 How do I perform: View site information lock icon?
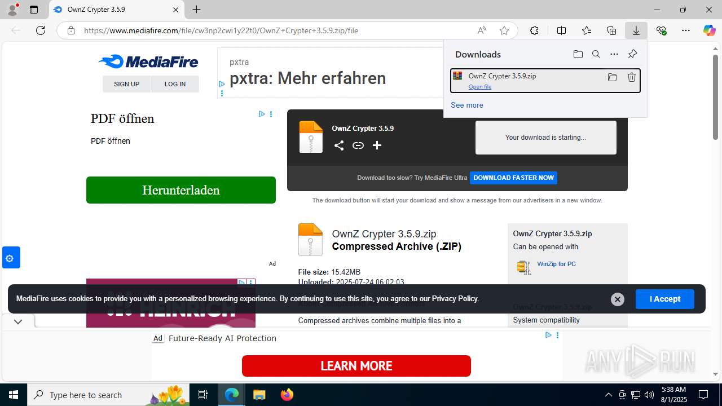pos(71,30)
